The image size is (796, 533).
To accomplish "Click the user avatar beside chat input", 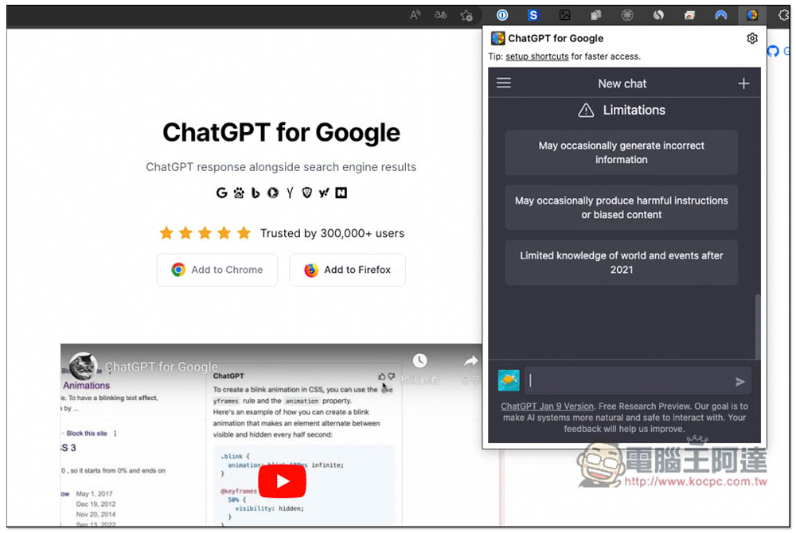I will pos(509,380).
